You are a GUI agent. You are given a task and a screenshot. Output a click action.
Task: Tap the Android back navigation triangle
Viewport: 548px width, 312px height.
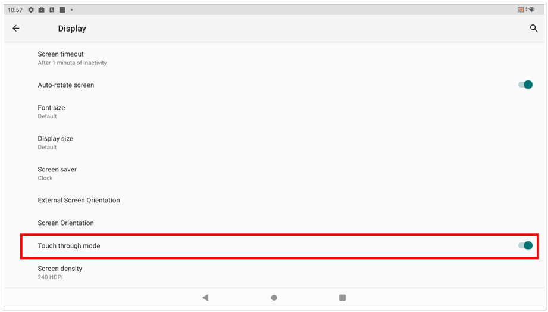[205, 298]
